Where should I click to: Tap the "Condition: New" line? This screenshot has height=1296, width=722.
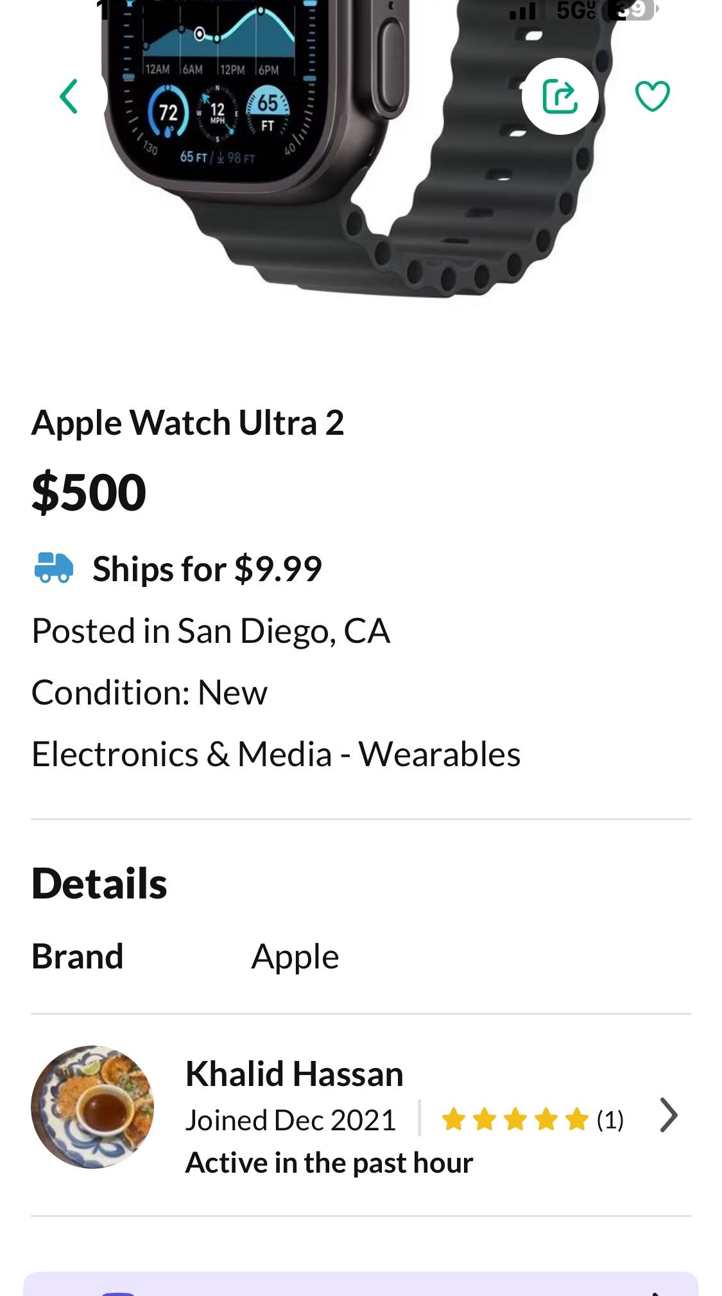[x=149, y=692]
